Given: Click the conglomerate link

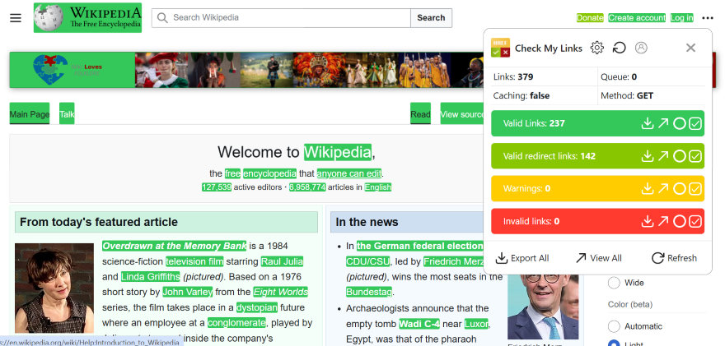Looking at the screenshot, I should click(x=236, y=322).
